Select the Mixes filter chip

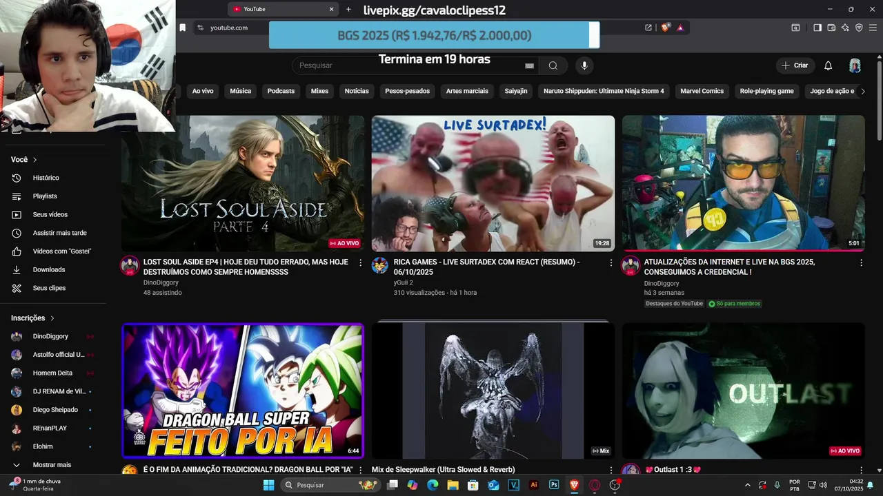tap(319, 91)
